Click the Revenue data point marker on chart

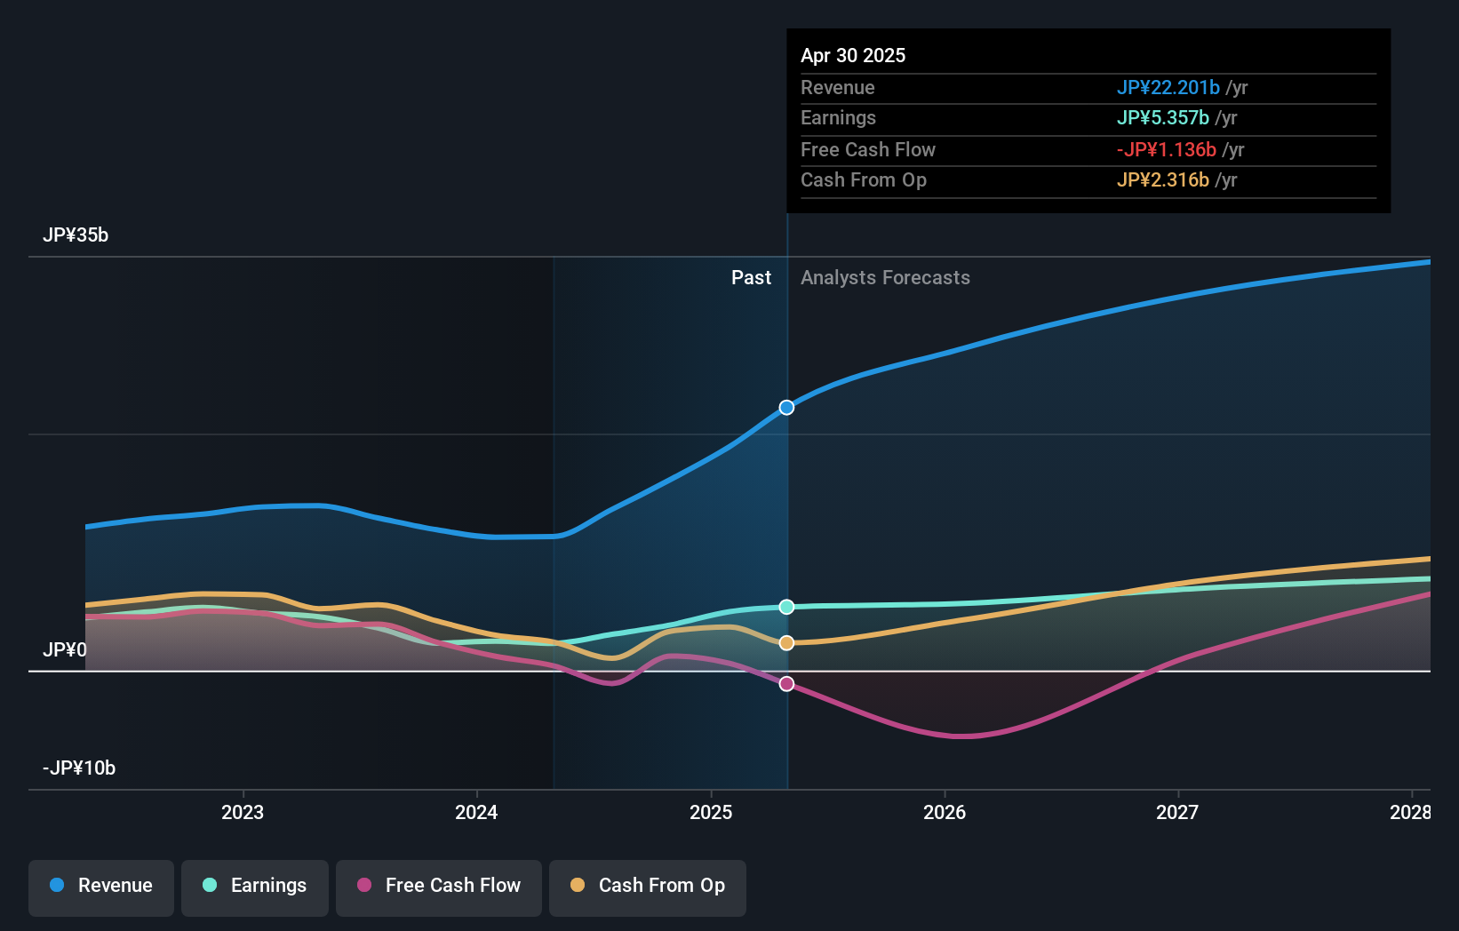(786, 408)
